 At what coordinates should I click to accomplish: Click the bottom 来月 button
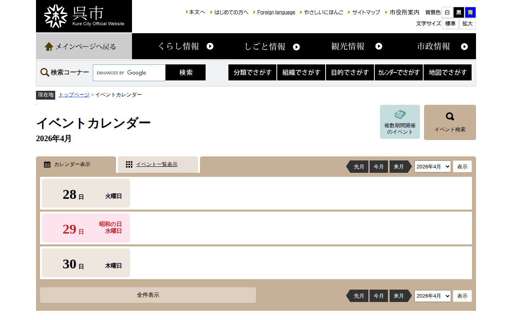[400, 296]
